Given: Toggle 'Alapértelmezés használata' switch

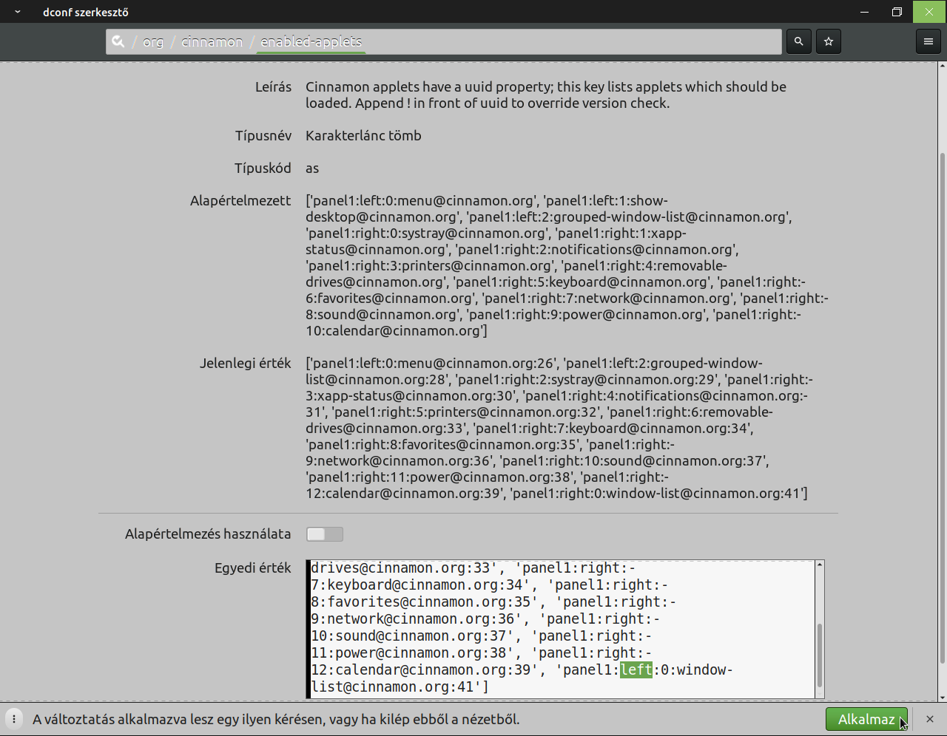Looking at the screenshot, I should [325, 534].
